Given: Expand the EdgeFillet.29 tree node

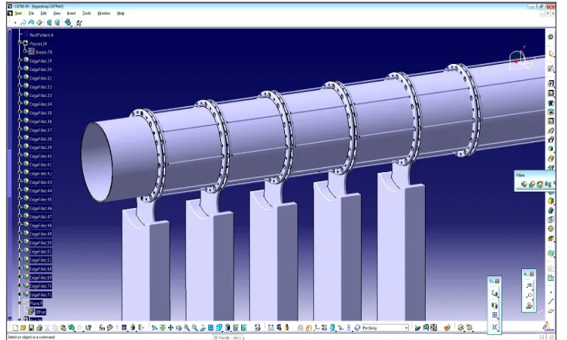Looking at the screenshot, I should (20, 60).
